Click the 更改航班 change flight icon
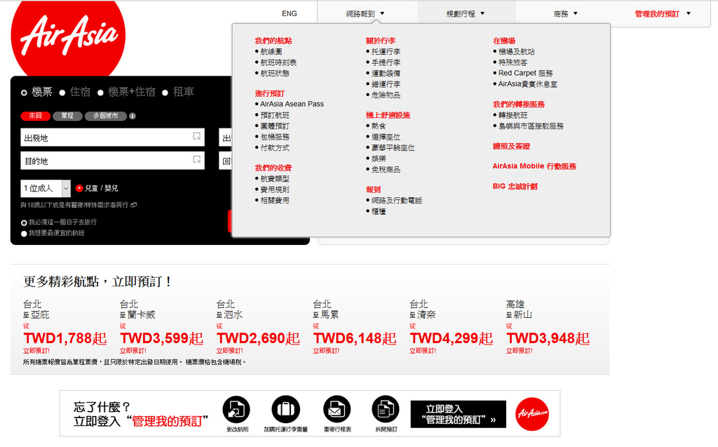The image size is (718, 447). [236, 409]
